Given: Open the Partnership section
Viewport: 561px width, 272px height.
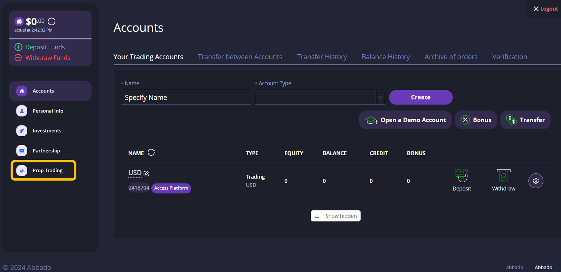Looking at the screenshot, I should (46, 151).
